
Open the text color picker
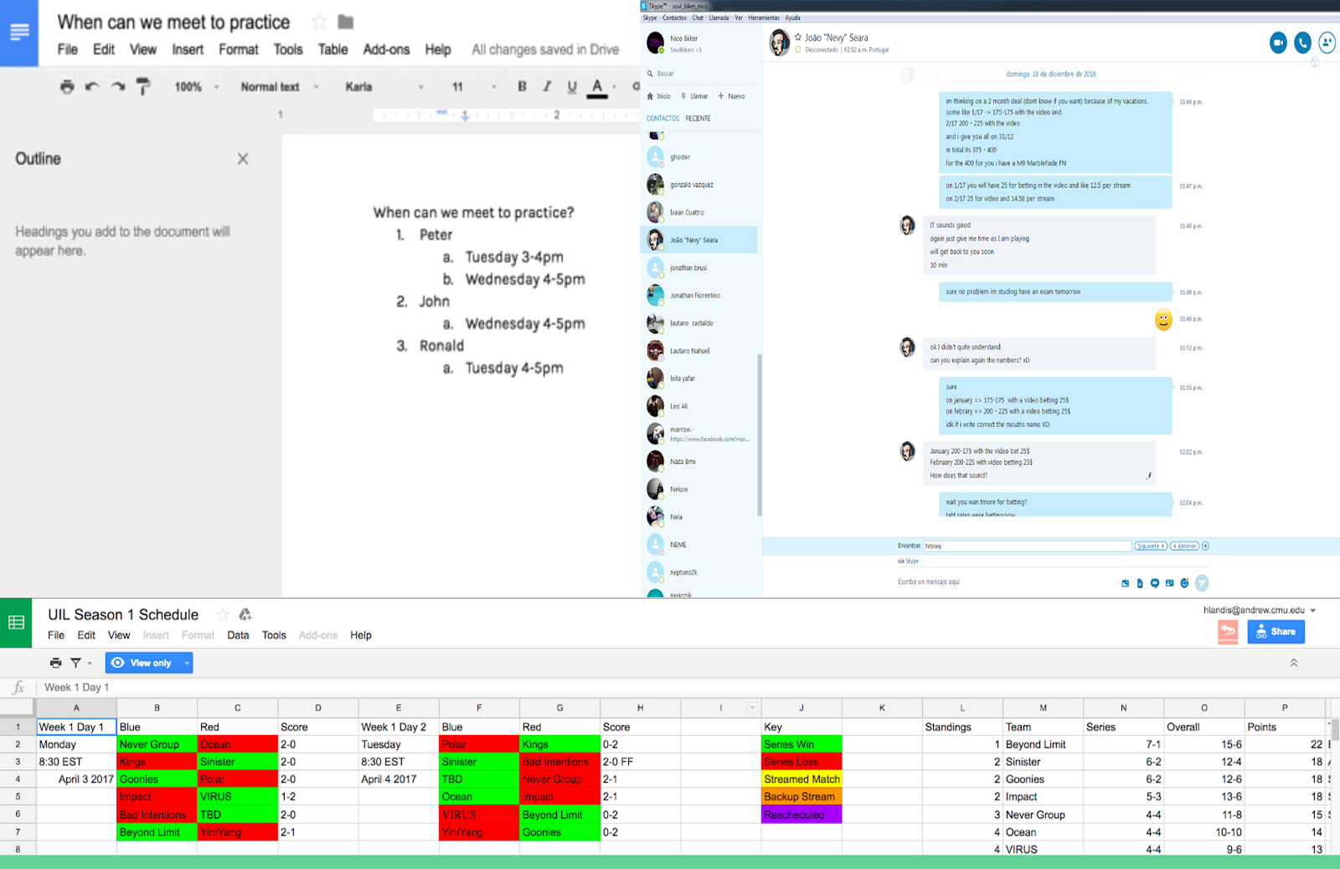(597, 86)
